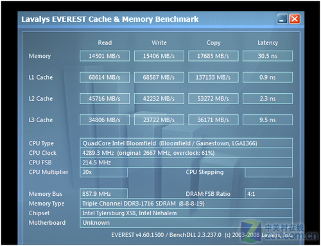This screenshot has width=321, height=246.
Task: Click the L3 Cache row label
Action: pos(40,120)
